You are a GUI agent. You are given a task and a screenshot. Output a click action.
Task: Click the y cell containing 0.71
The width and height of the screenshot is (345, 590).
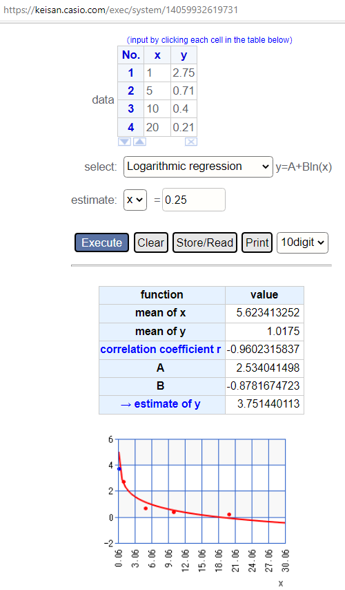(x=184, y=91)
